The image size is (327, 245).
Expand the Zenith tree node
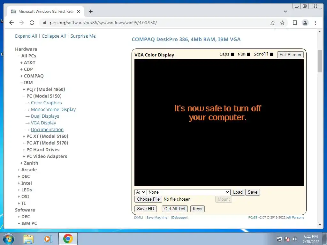coord(29,163)
